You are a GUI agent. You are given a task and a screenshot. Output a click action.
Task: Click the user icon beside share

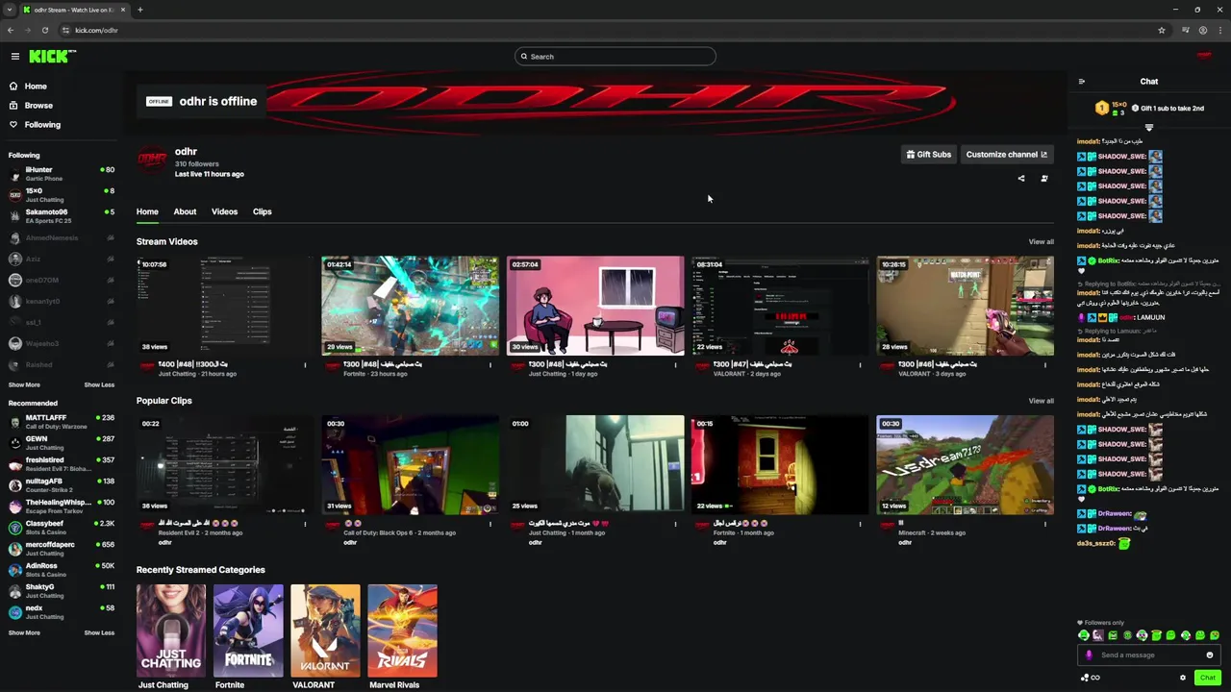click(x=1044, y=179)
